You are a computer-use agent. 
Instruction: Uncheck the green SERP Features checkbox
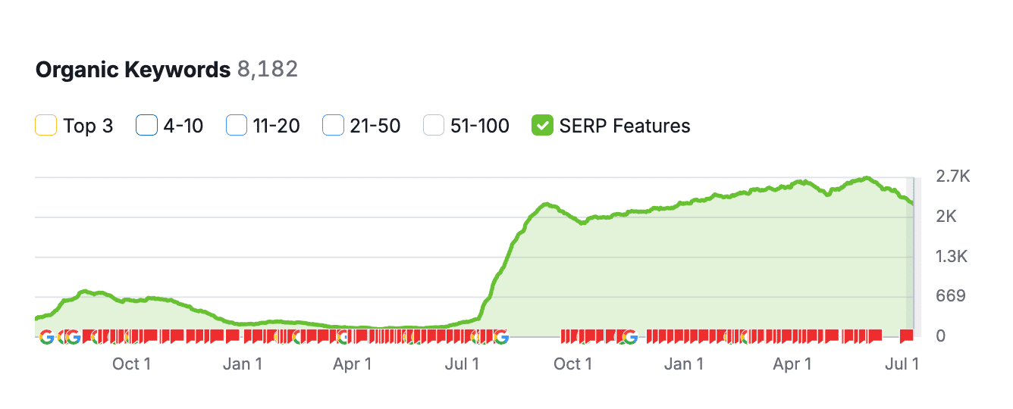542,125
